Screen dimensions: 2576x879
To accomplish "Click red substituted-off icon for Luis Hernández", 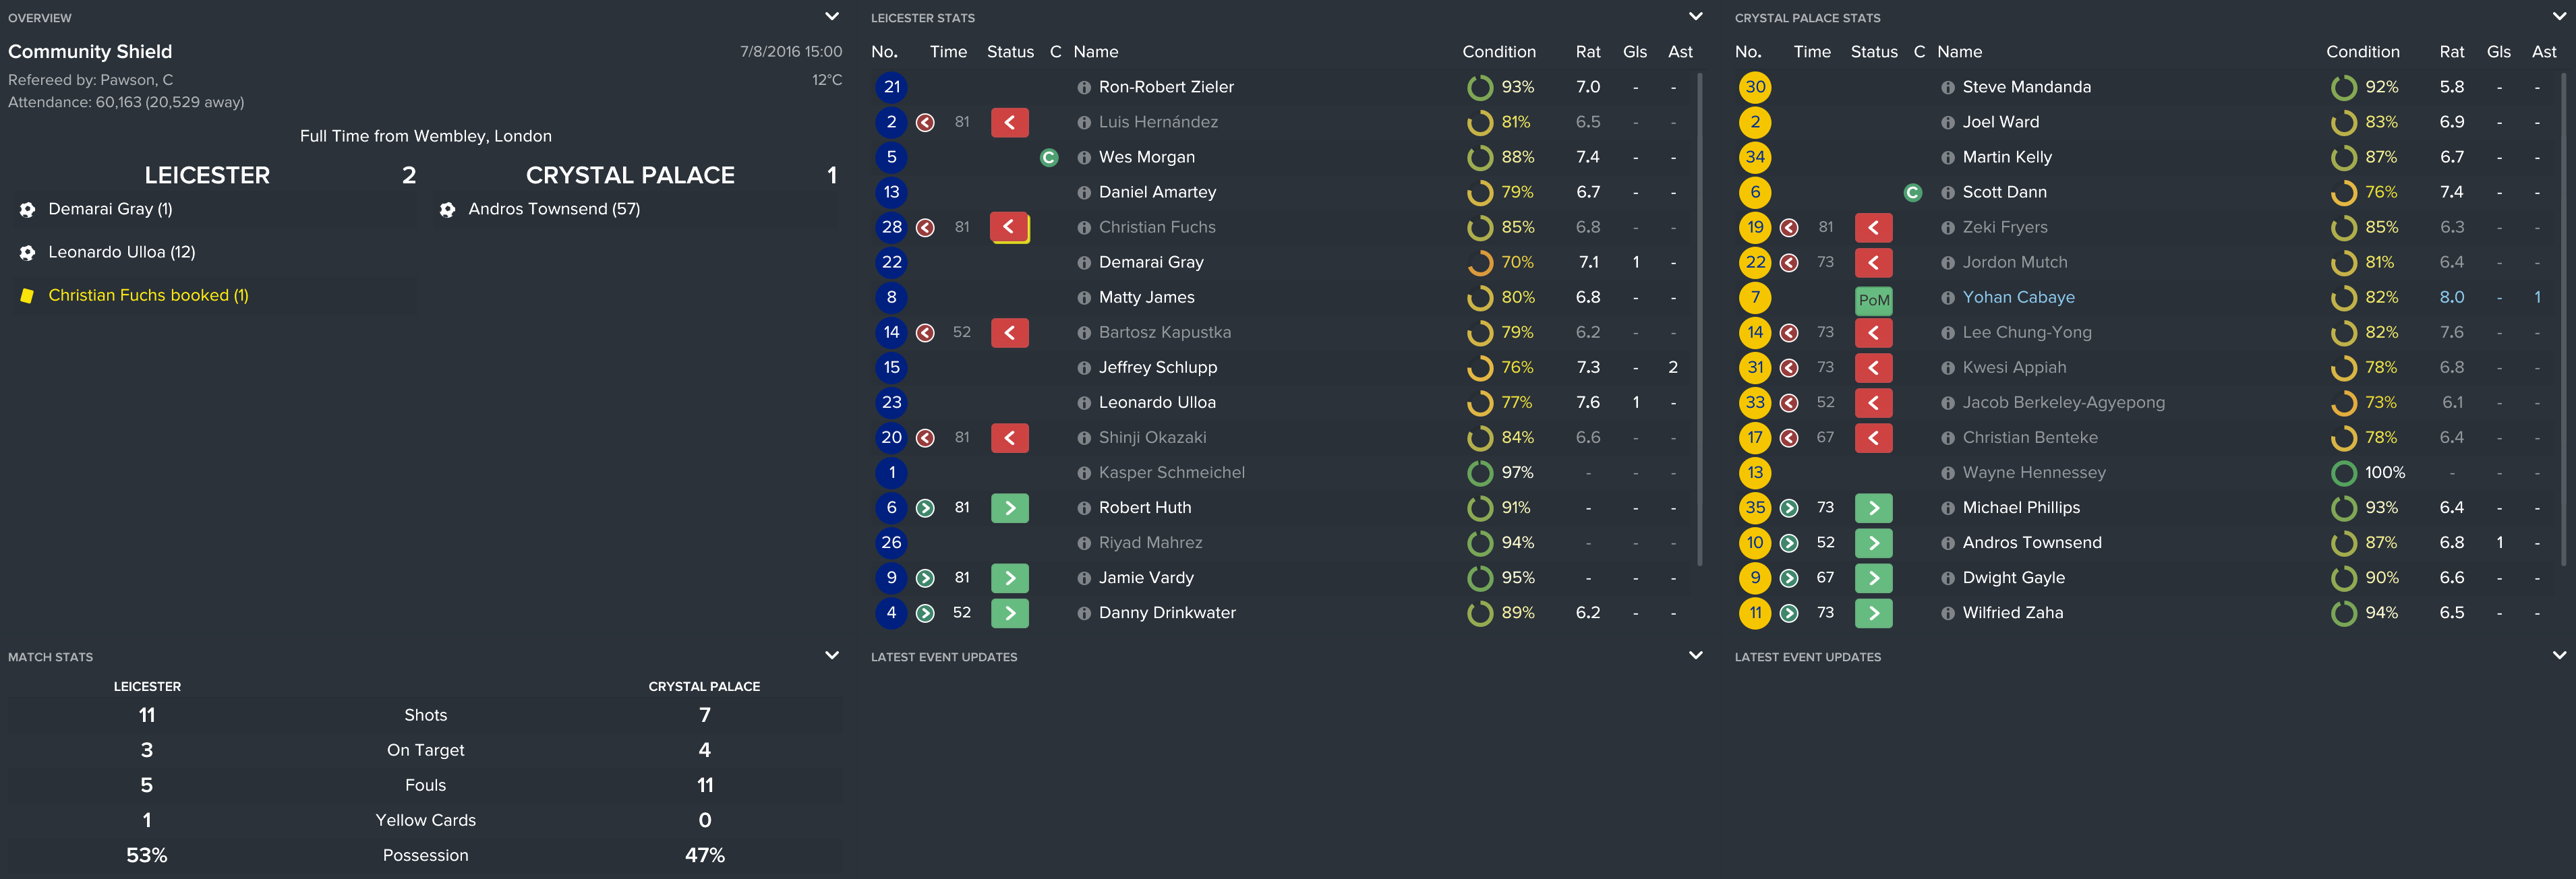I will (1009, 123).
